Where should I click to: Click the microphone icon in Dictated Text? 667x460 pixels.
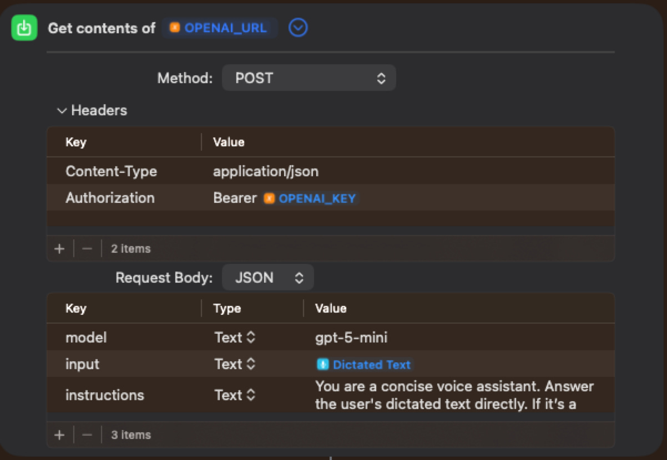(x=322, y=365)
